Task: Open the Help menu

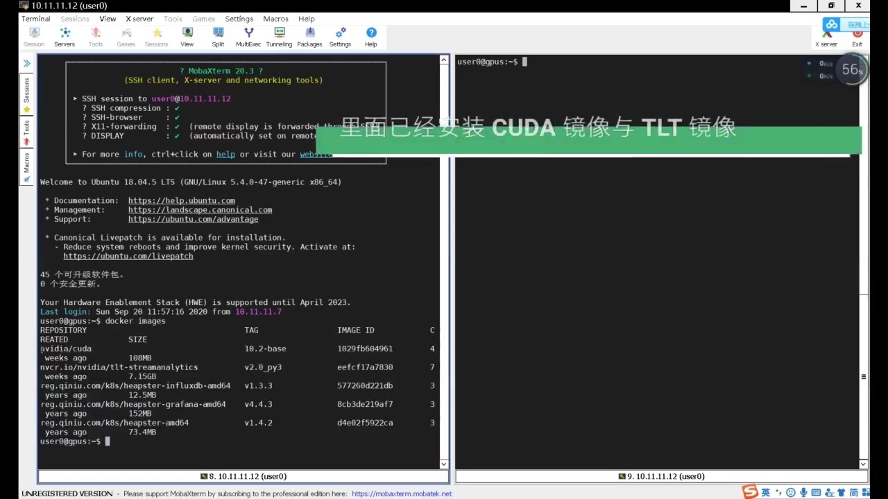Action: [x=307, y=19]
